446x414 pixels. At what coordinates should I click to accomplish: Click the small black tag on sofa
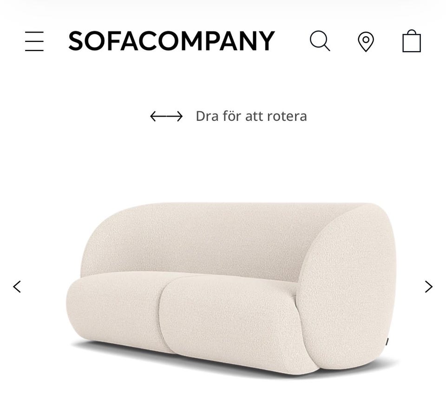coord(387,342)
